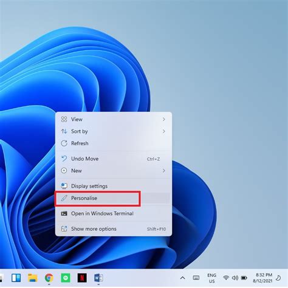The height and width of the screenshot is (288, 288).
Task: Click the Sort by arrows icon
Action: (x=64, y=131)
